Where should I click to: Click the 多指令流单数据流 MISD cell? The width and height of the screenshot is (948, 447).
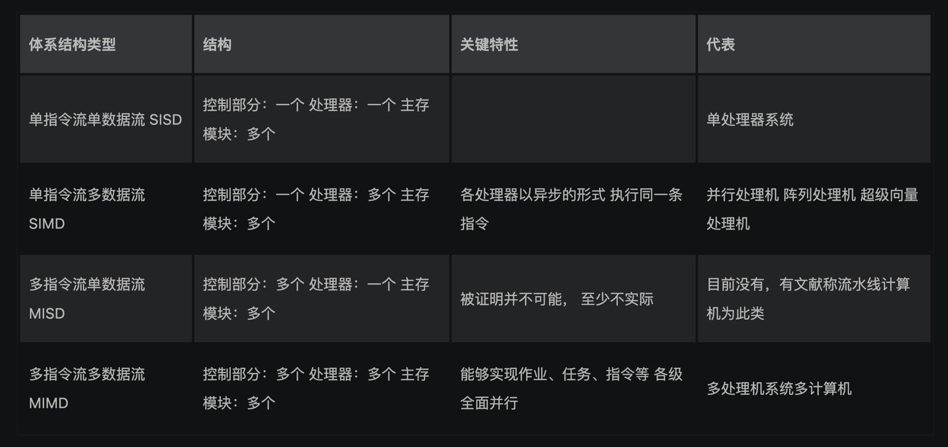(x=87, y=298)
